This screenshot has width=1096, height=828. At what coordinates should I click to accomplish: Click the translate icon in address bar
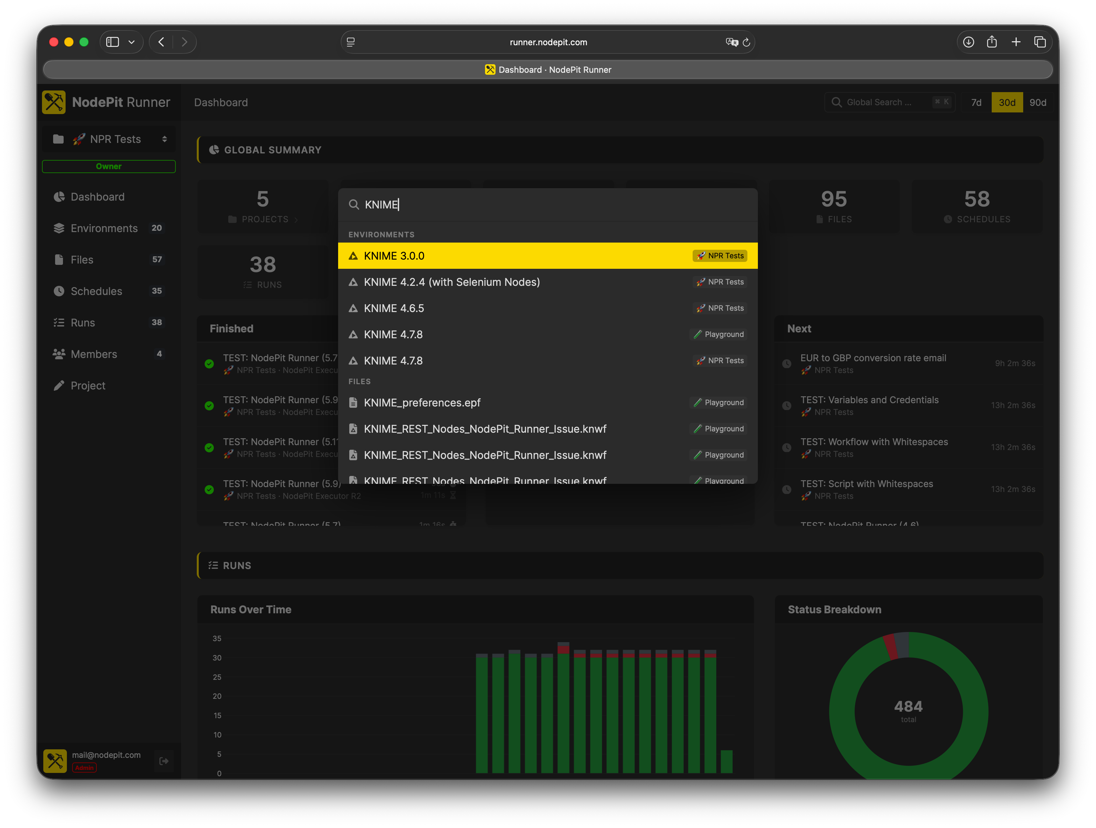click(732, 42)
